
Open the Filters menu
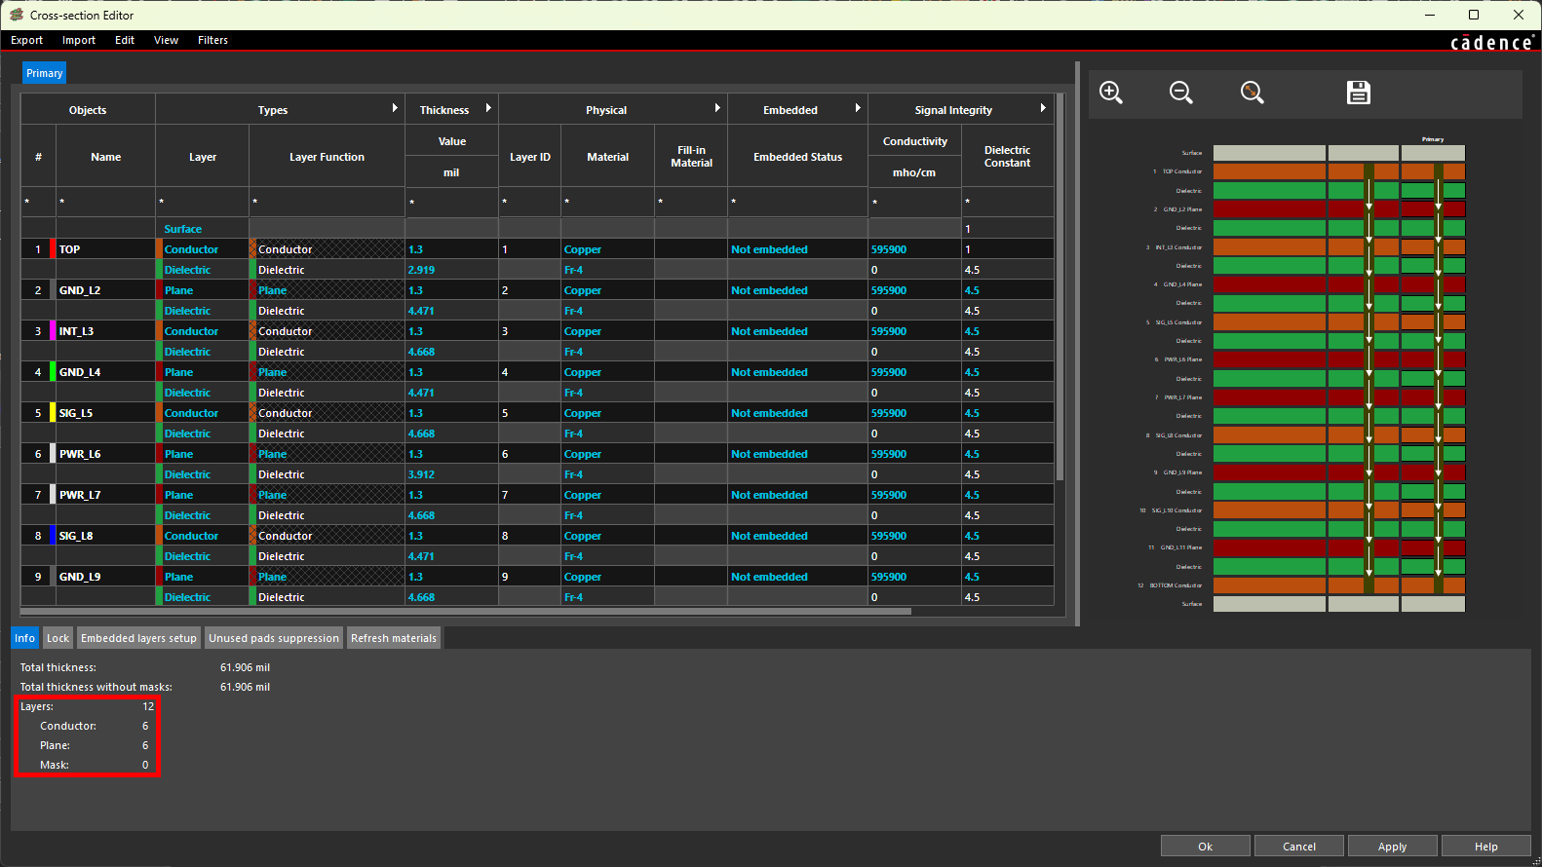pyautogui.click(x=212, y=40)
